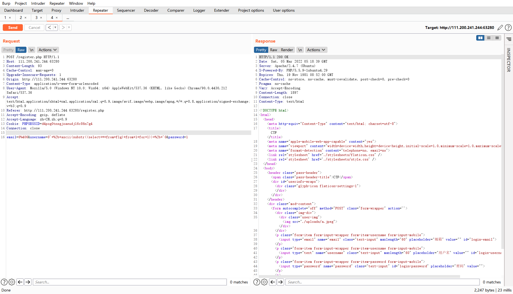The image size is (513, 294).
Task: Switch response view to Render
Action: pyautogui.click(x=287, y=50)
